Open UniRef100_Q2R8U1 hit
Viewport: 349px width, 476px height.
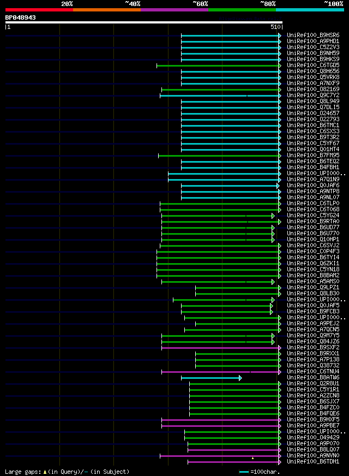point(313,384)
